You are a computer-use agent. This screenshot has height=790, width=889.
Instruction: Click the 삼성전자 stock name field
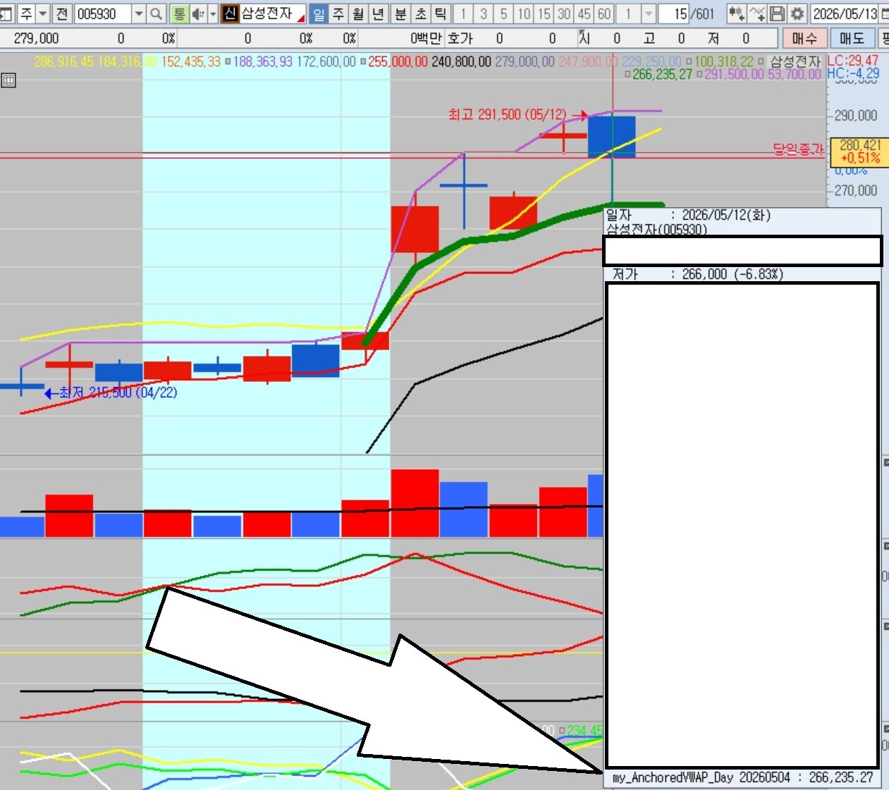272,13
